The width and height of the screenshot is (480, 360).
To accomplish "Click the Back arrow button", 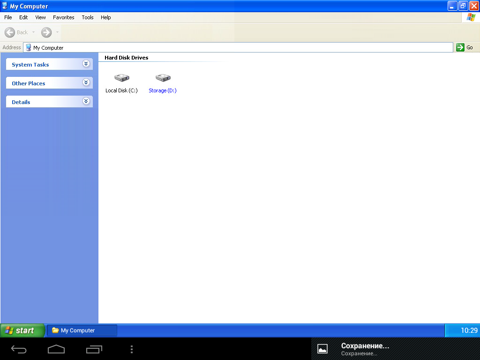I will click(x=10, y=32).
